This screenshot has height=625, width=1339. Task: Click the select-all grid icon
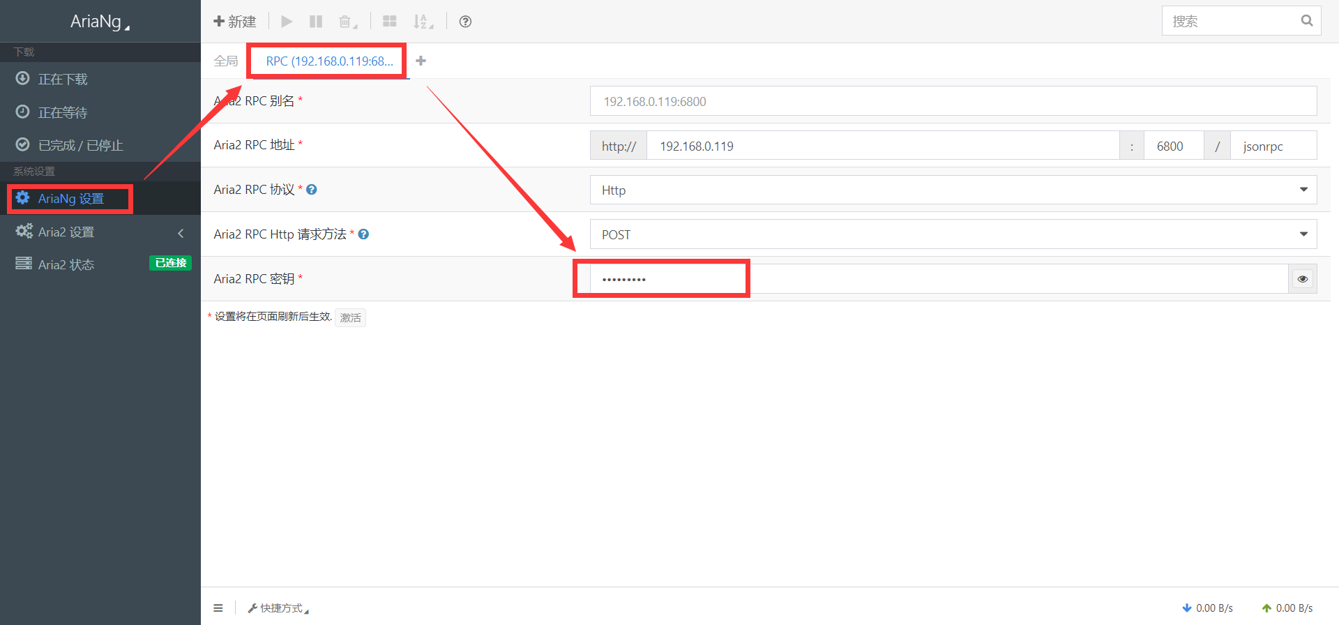point(390,22)
